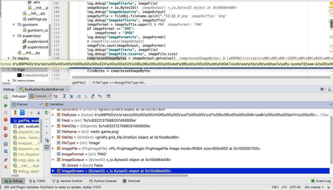Screen dimensions: 333x190
Task: Hide the Debug tool window
Action: 330,89
